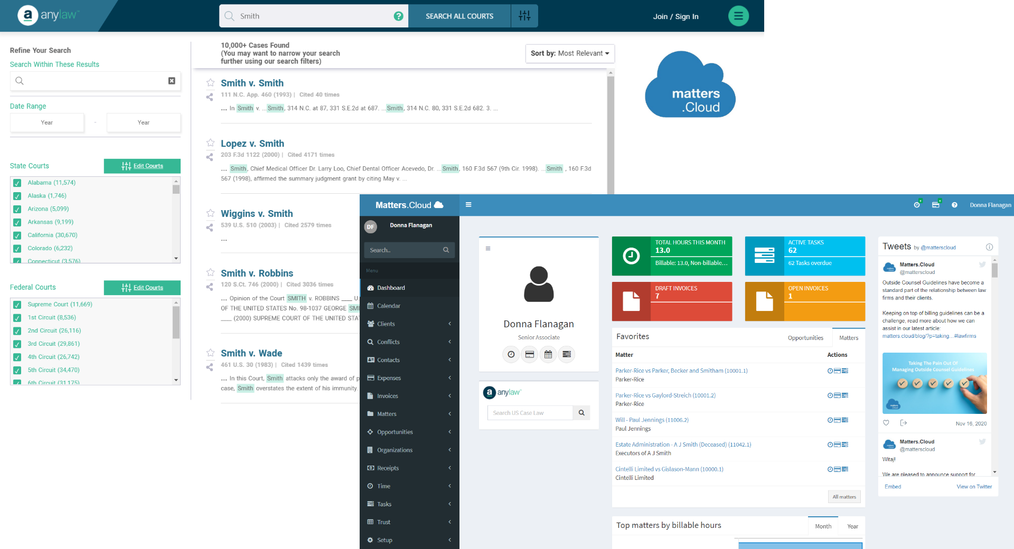Screen dimensions: 1014x549
Task: Open View on Twitter link
Action: (974, 487)
